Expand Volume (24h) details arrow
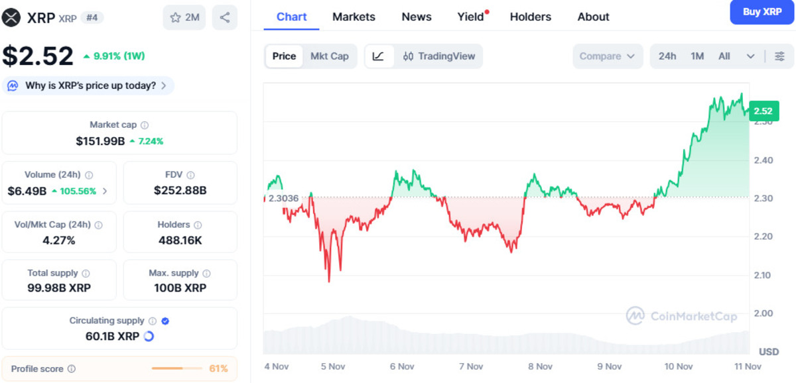796x383 pixels. click(105, 191)
